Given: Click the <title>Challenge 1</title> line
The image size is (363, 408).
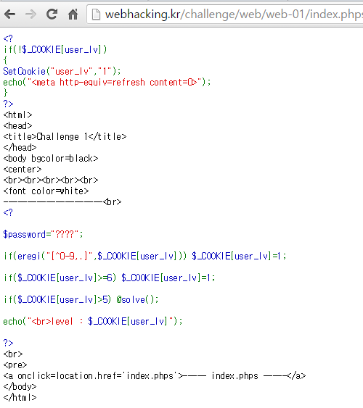Looking at the screenshot, I should coord(65,137).
